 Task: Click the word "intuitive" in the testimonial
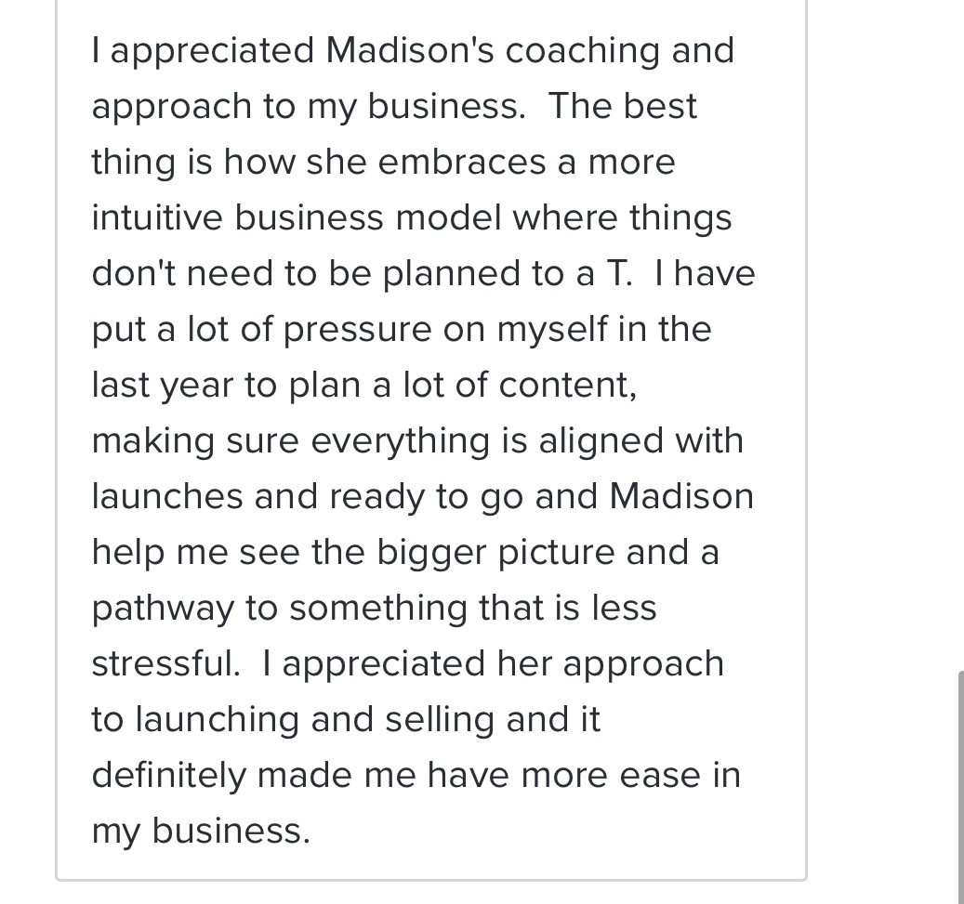pos(157,217)
